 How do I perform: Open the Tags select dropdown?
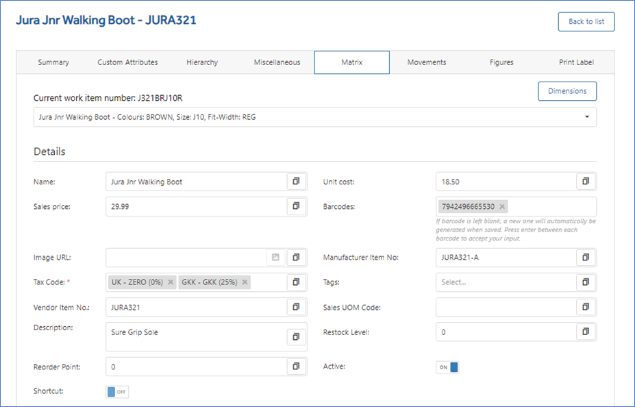point(506,282)
